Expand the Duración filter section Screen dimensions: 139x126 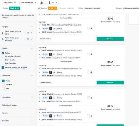[32, 121]
